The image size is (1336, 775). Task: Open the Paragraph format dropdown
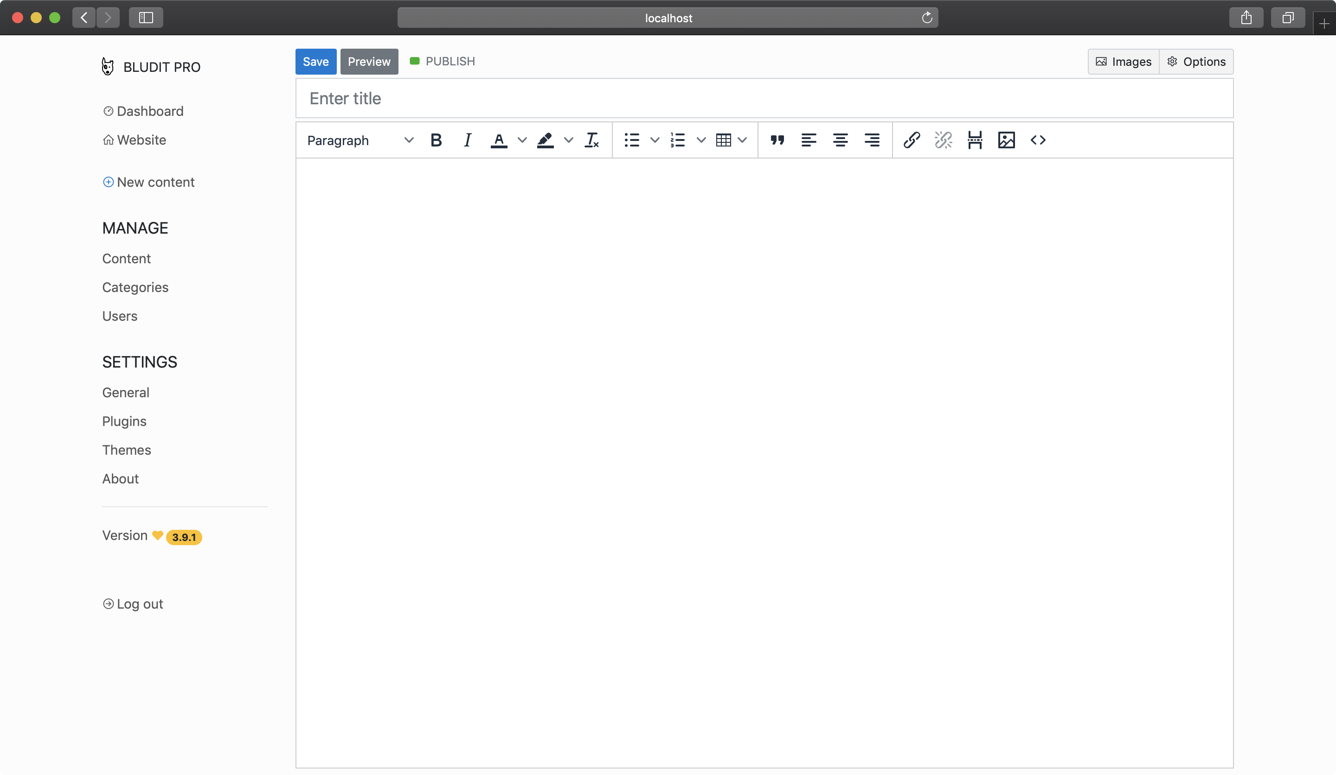pos(360,140)
